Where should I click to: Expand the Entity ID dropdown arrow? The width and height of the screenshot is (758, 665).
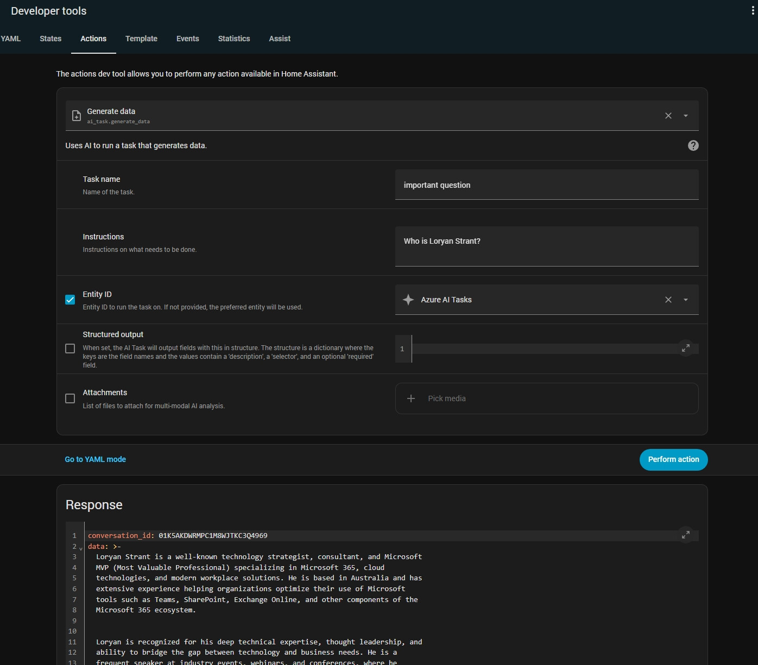pyautogui.click(x=686, y=300)
